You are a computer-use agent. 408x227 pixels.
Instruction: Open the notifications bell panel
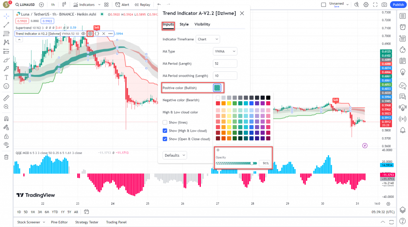402,130
